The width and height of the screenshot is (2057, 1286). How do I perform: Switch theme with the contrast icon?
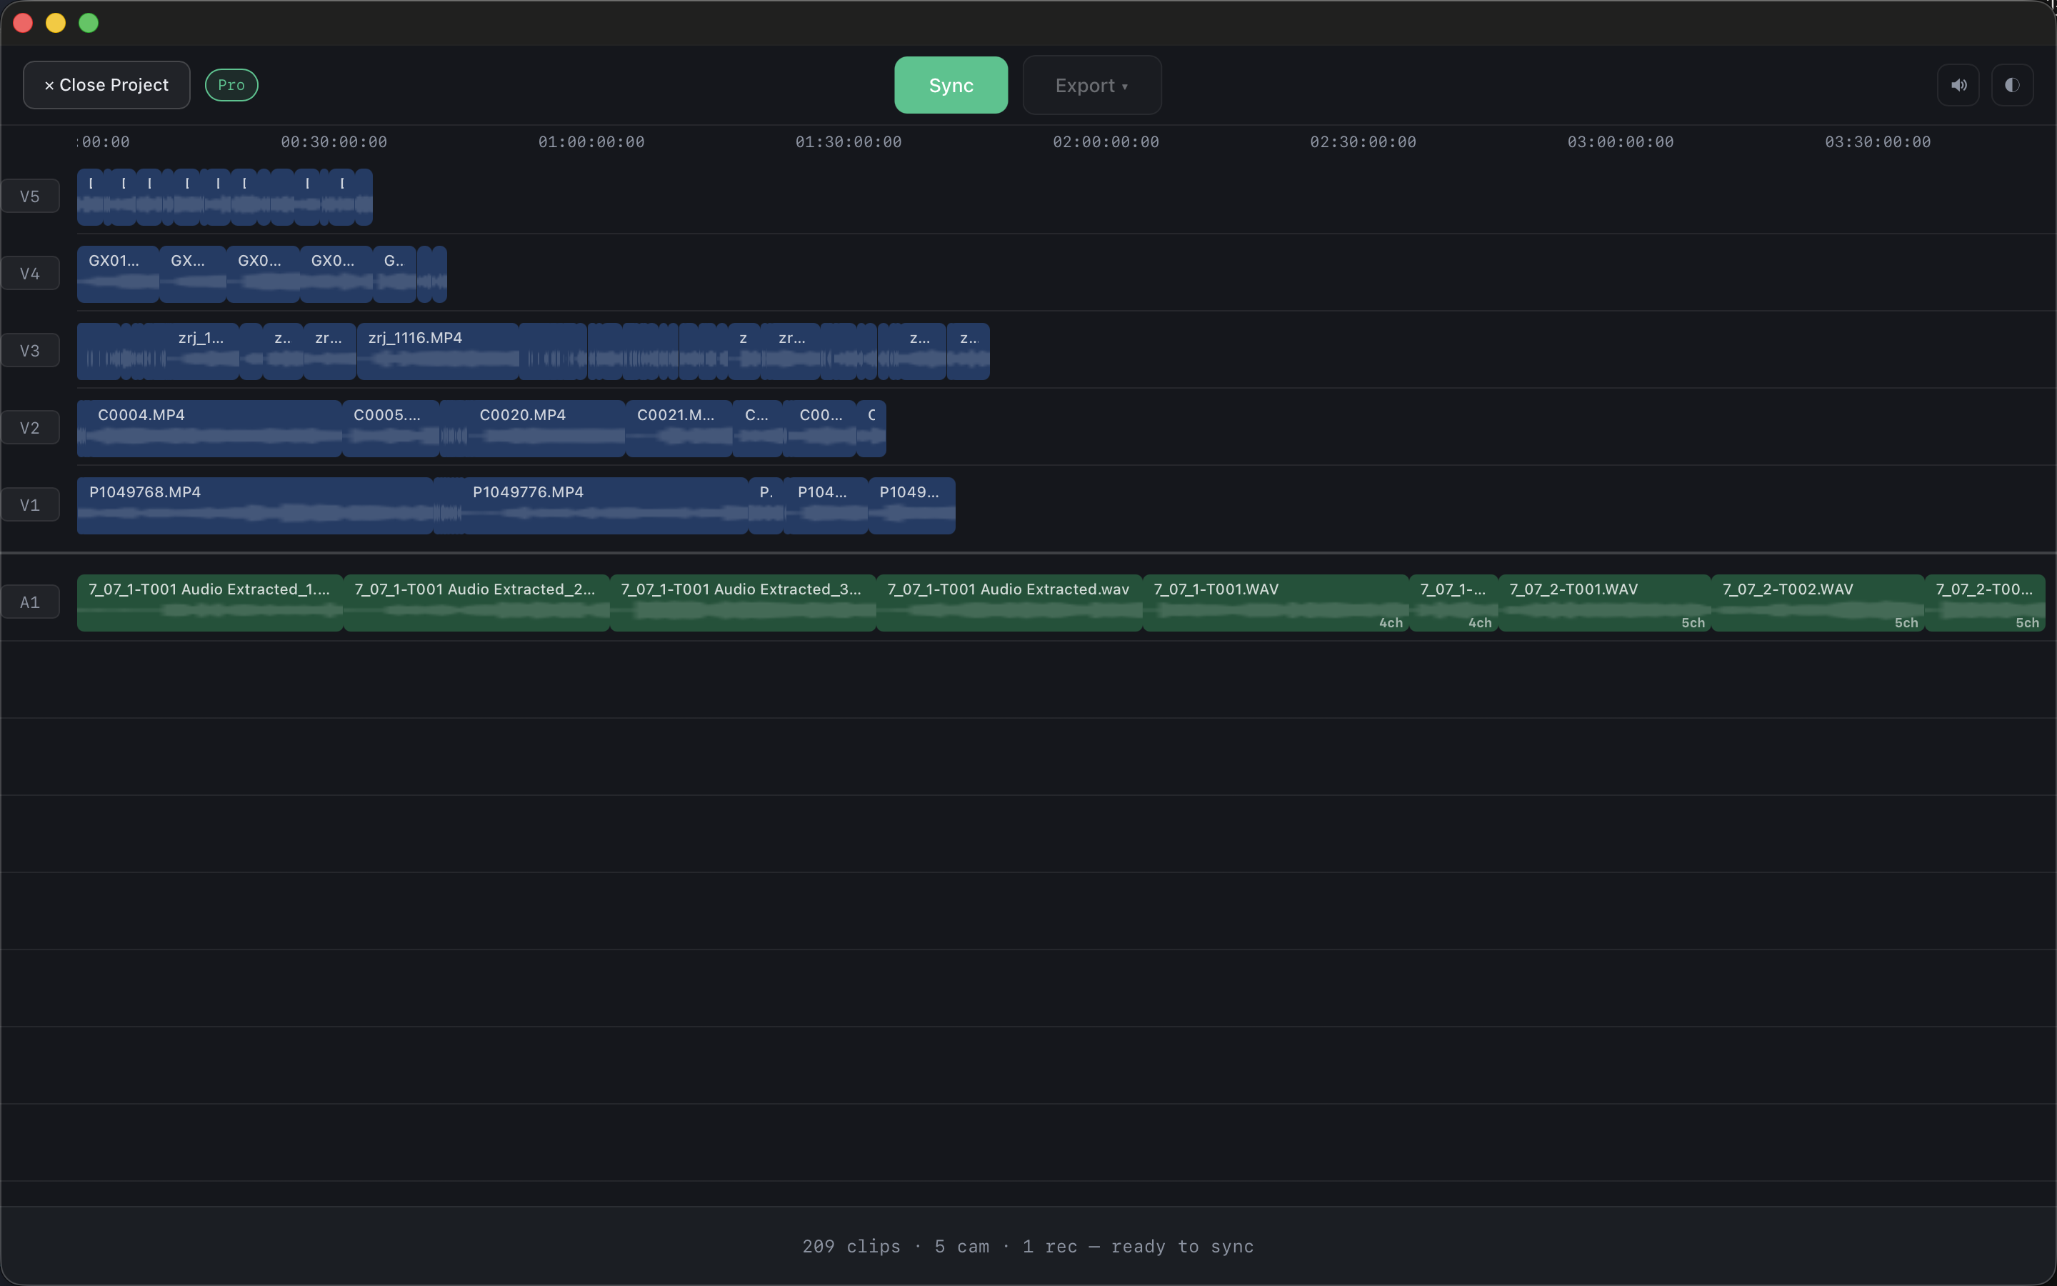(x=2012, y=85)
